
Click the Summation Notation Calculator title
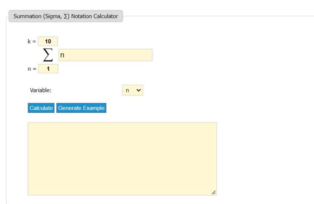point(66,16)
